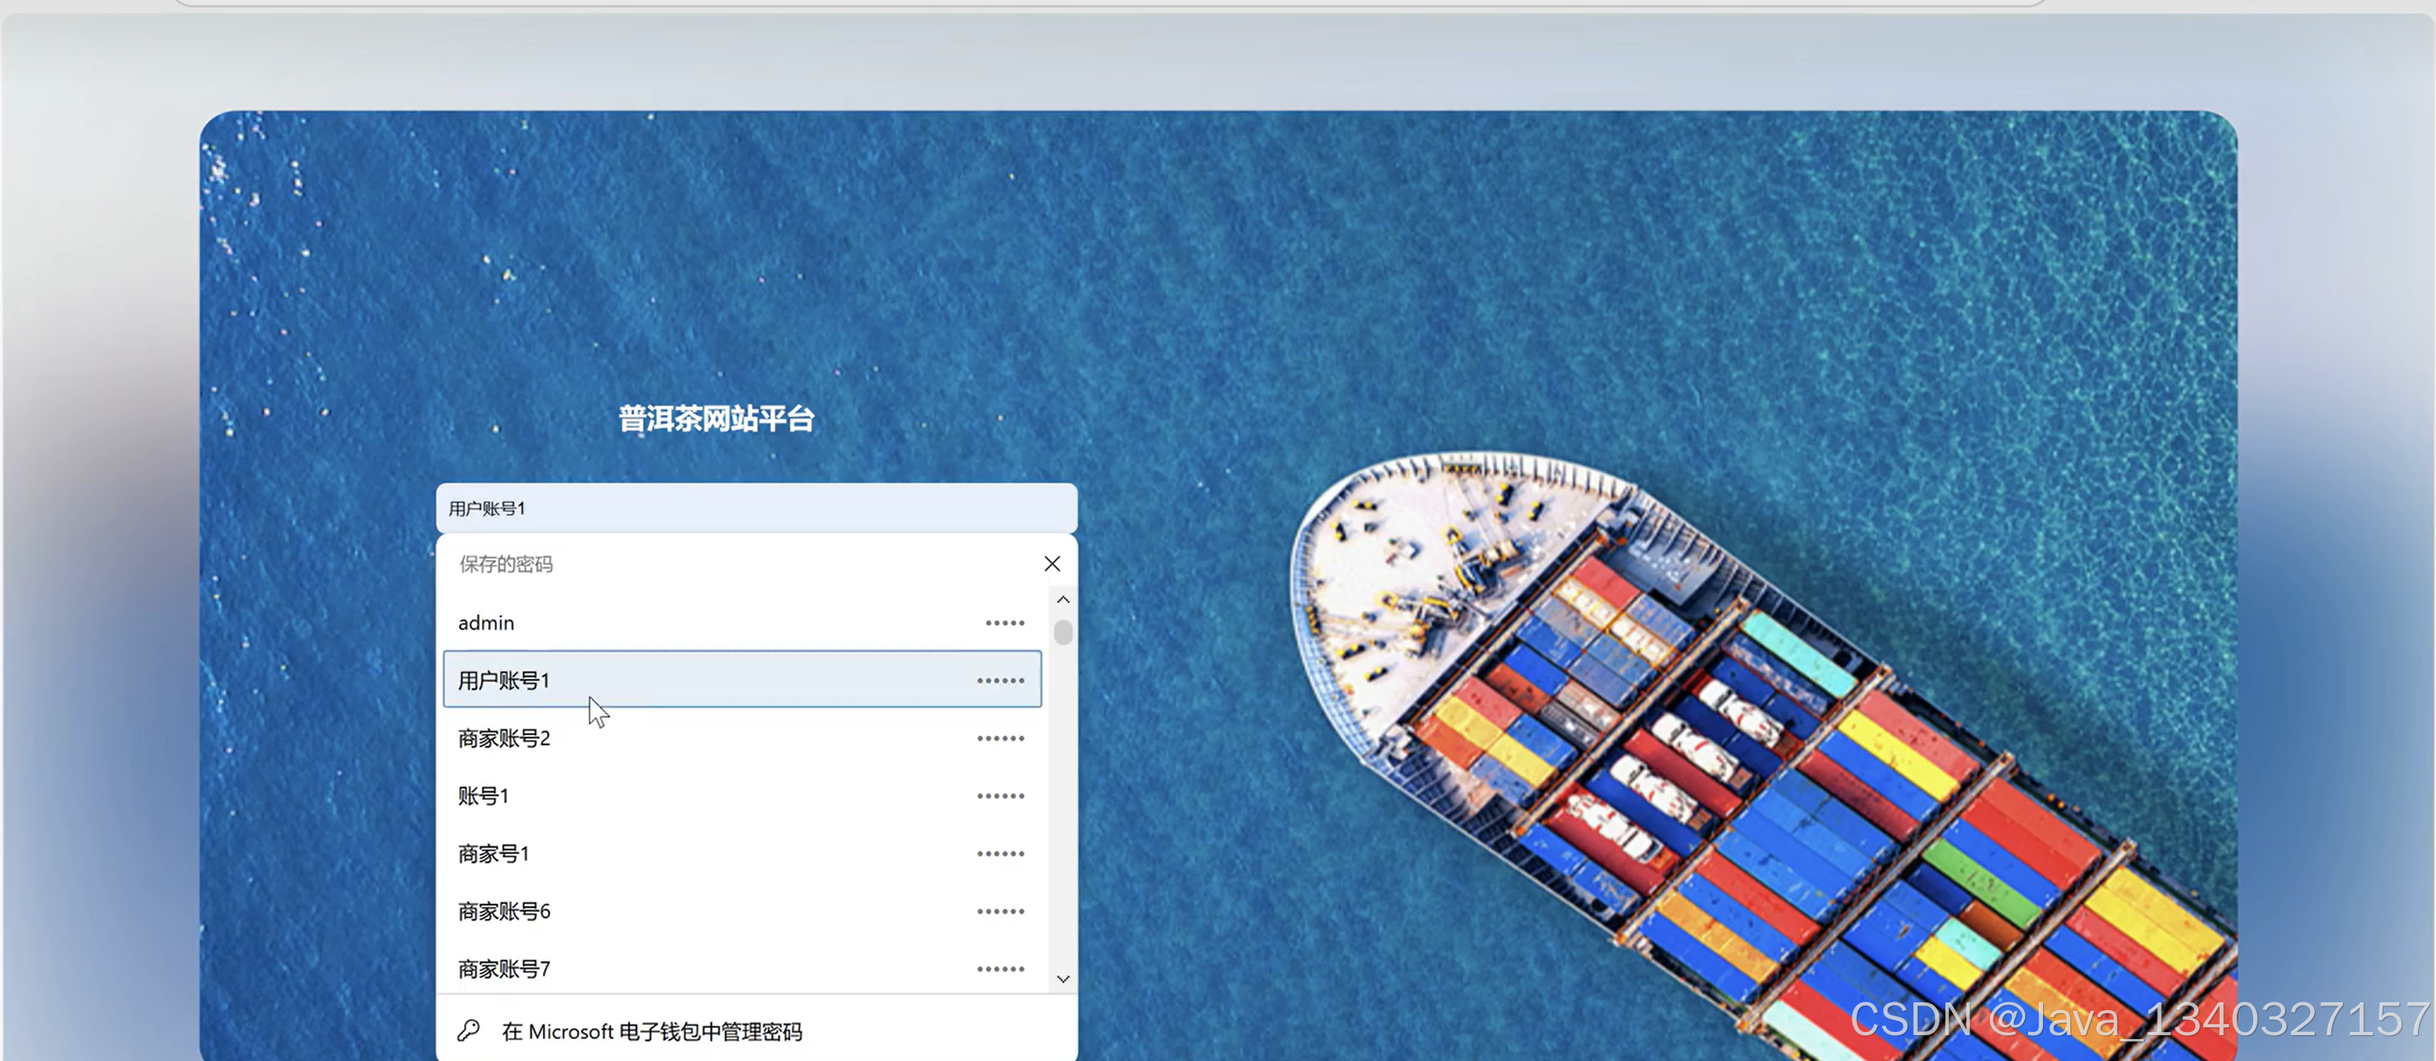Open 在 Microsoft 电子钱包中管理密码 link
2436x1061 pixels.
click(x=652, y=1031)
